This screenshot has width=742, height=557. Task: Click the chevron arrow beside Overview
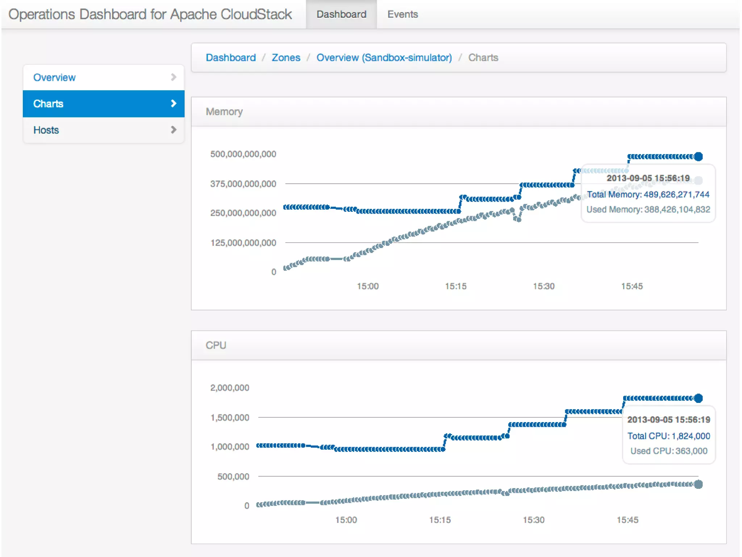click(x=173, y=77)
